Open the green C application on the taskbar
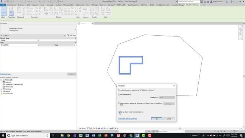 (x=143, y=135)
